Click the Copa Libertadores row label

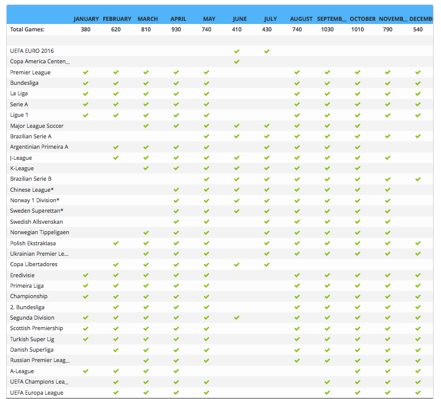click(34, 264)
